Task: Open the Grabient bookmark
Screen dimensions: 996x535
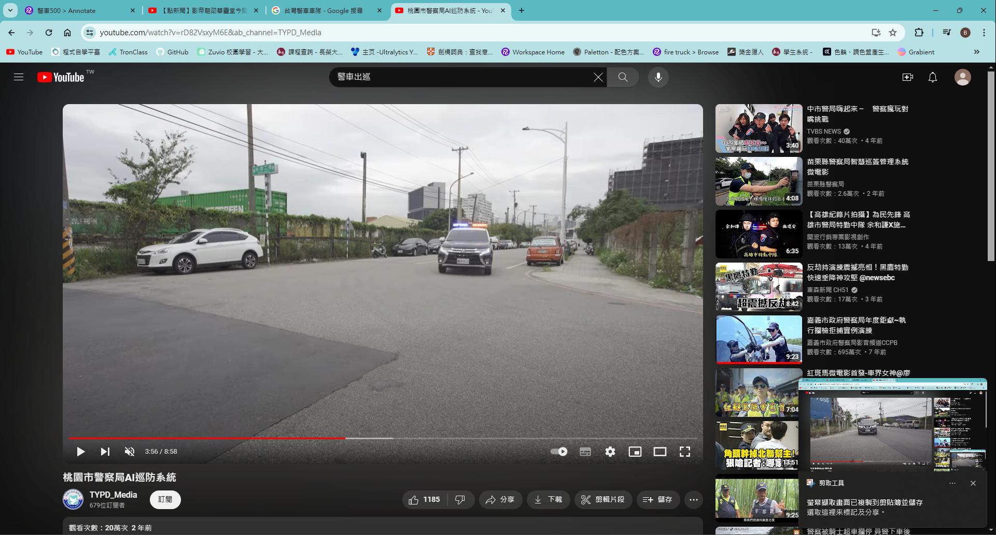Action: tap(916, 52)
